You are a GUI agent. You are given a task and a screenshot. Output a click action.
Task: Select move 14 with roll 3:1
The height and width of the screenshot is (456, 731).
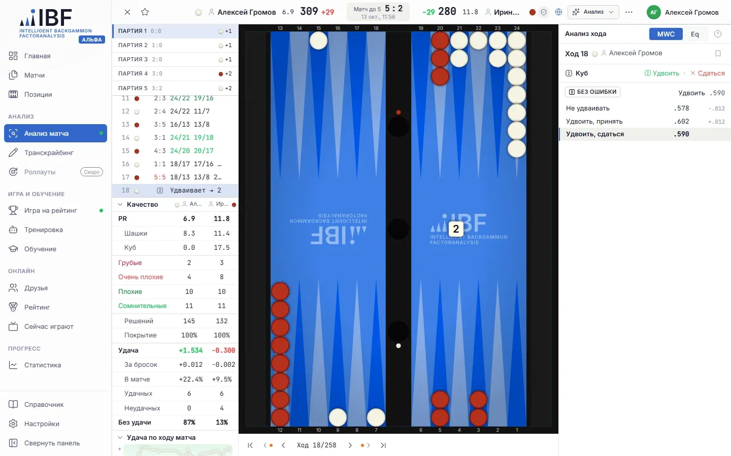(x=175, y=137)
